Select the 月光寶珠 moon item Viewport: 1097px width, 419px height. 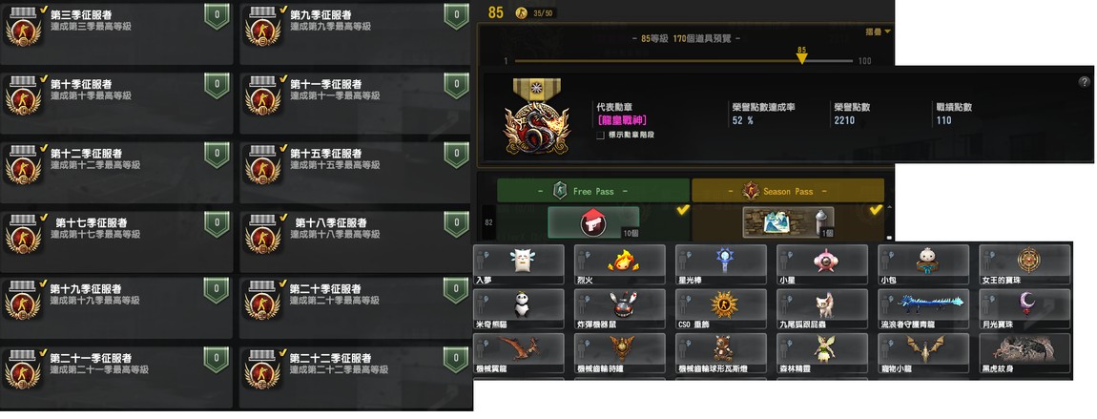pyautogui.click(x=1025, y=308)
